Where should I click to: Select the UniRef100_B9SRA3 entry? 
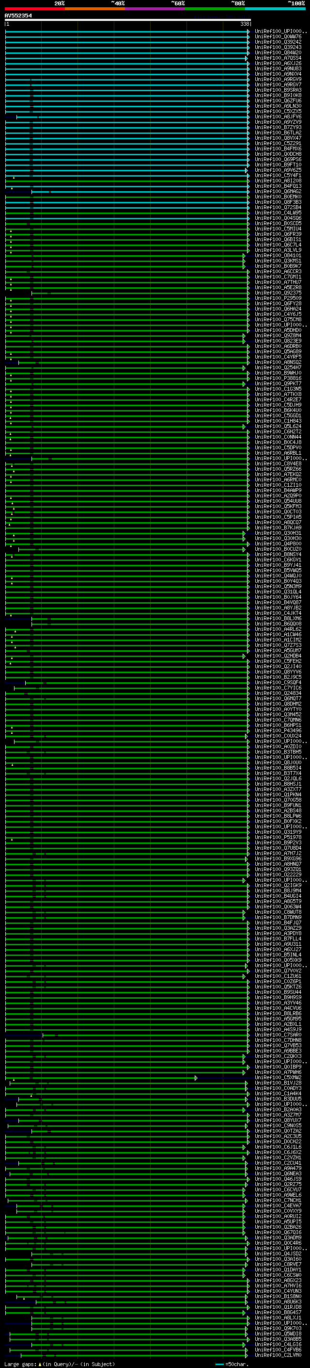coord(278,90)
